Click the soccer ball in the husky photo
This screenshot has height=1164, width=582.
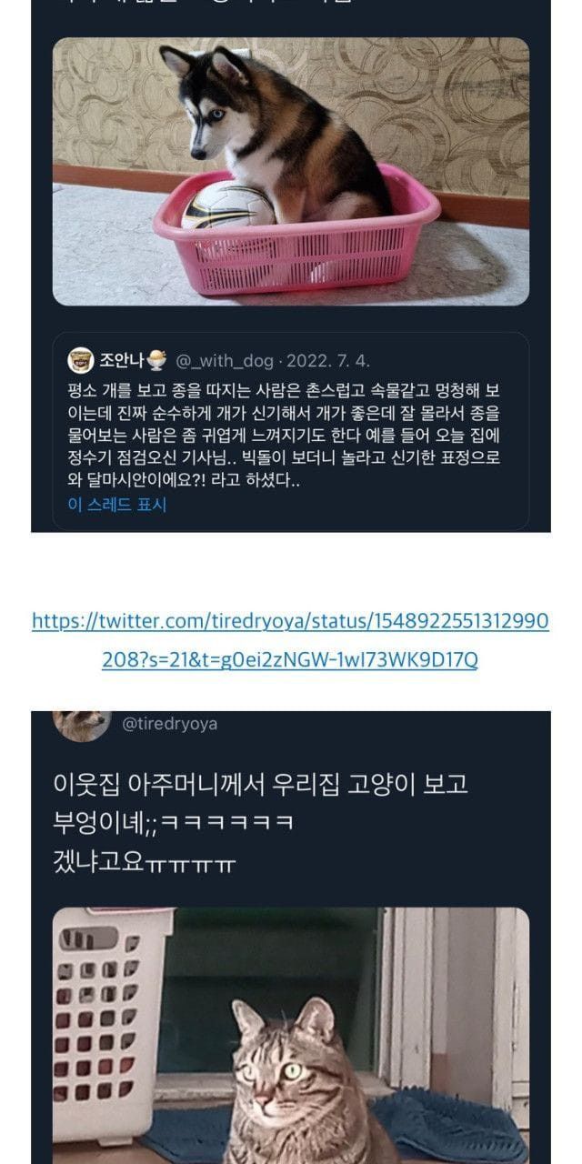[x=228, y=204]
